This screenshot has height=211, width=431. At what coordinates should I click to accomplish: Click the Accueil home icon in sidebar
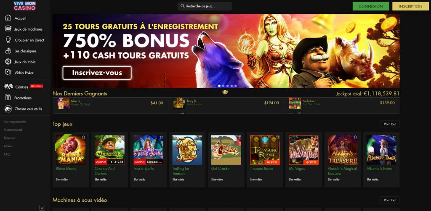click(x=8, y=18)
